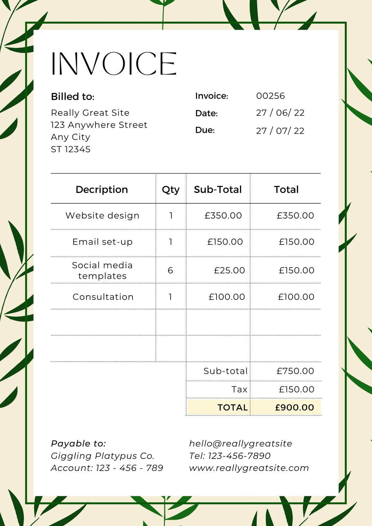Select the Social media templates quantity 6
Image resolution: width=372 pixels, height=526 pixels.
170,271
